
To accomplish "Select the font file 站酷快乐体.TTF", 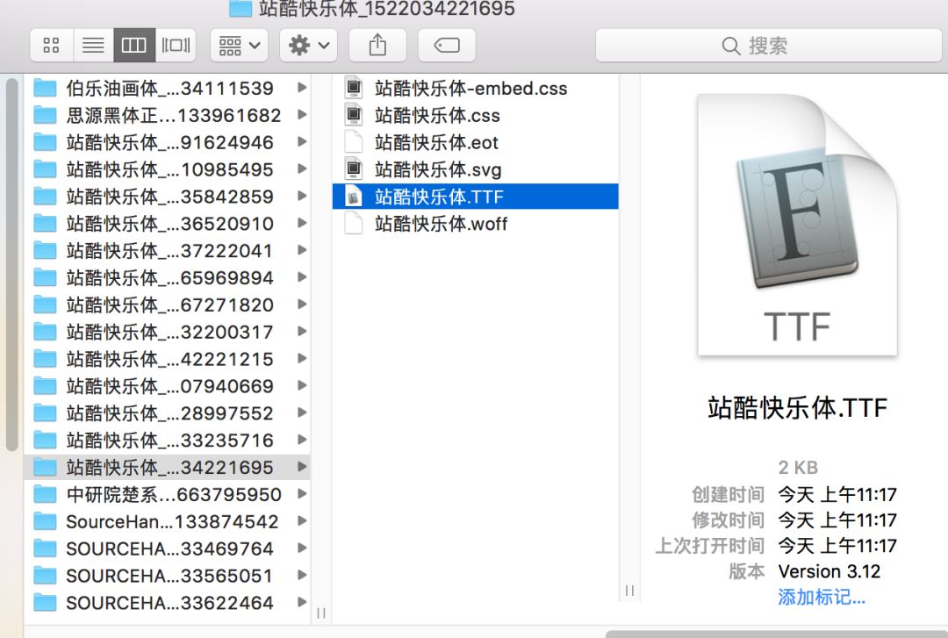I will point(475,197).
